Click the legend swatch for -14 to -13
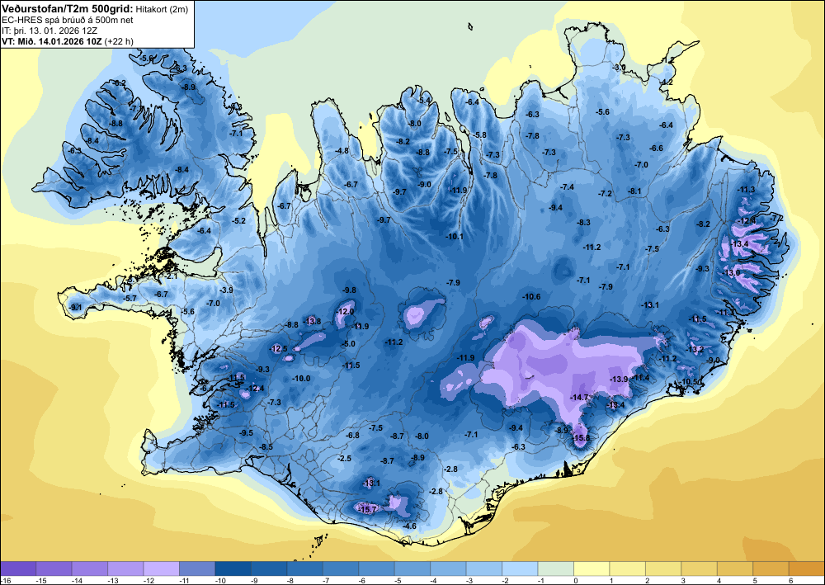This screenshot has width=825, height=585. click(x=90, y=568)
